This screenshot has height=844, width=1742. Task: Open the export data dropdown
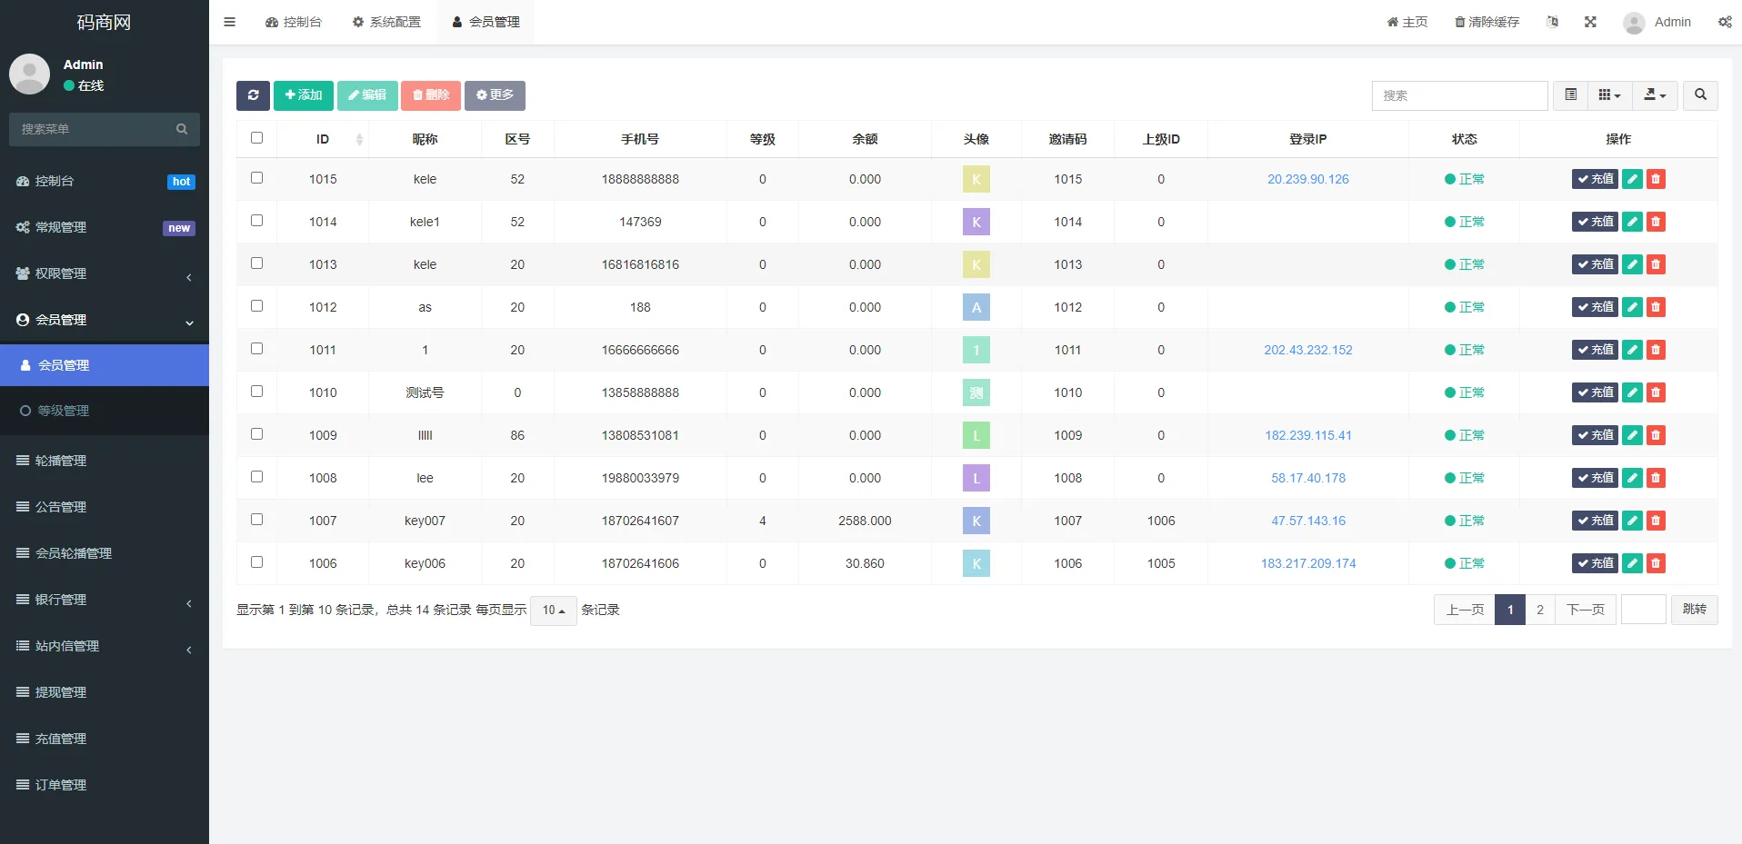(x=1655, y=95)
